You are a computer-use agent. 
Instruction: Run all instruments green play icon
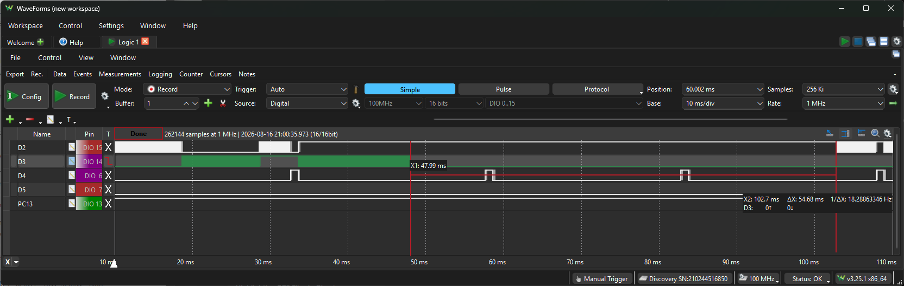point(845,42)
